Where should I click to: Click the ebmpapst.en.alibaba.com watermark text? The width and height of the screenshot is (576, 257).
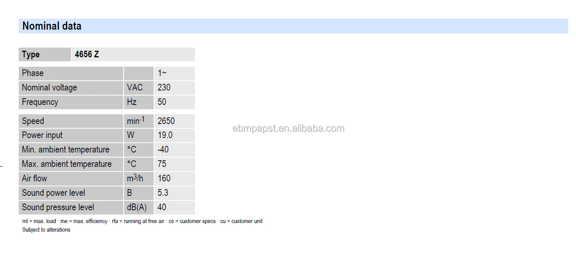tap(289, 129)
